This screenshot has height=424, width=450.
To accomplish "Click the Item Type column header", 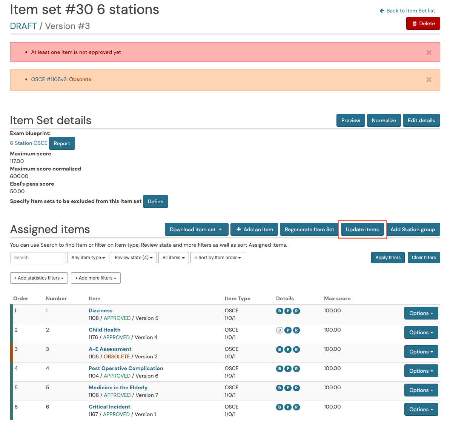I will tap(237, 298).
